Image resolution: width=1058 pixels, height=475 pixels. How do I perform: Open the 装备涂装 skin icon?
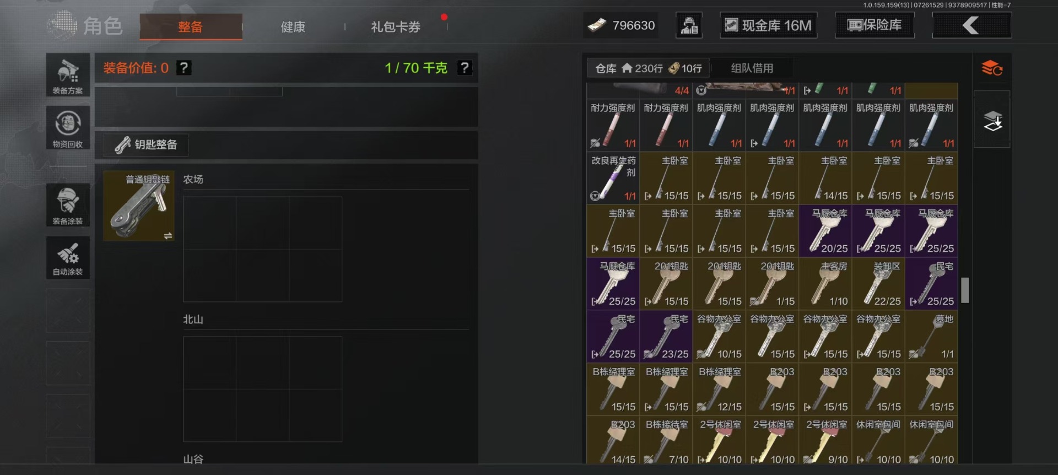68,205
